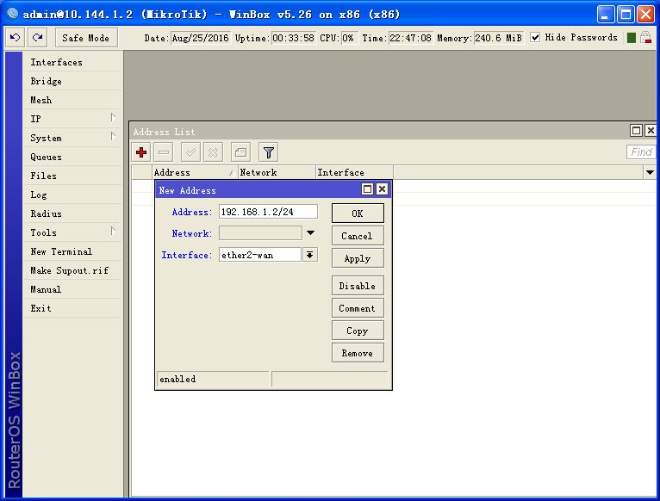
Task: Click the Undo arrow icon
Action: click(16, 38)
